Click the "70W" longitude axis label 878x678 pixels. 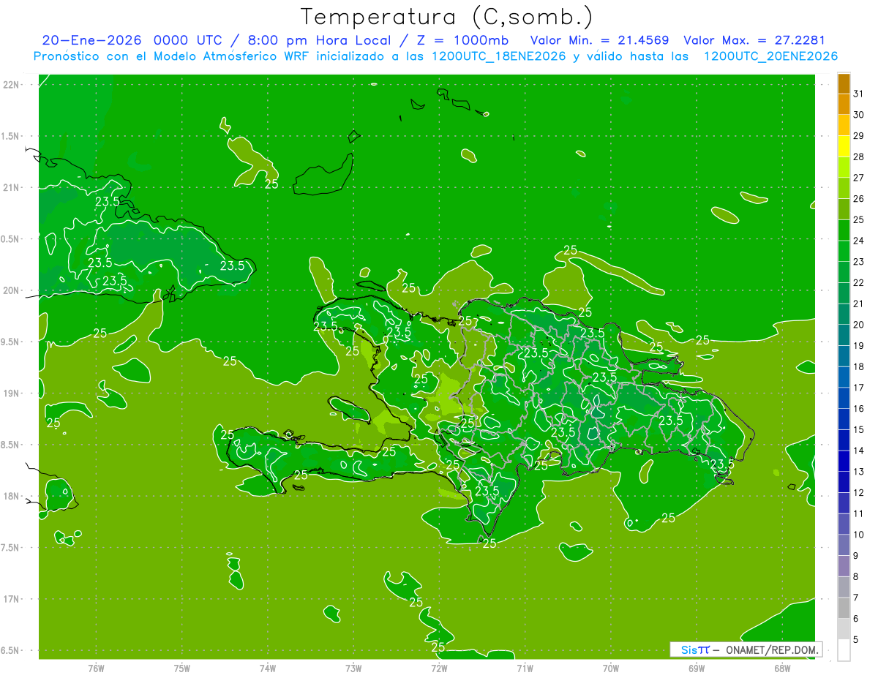611,668
